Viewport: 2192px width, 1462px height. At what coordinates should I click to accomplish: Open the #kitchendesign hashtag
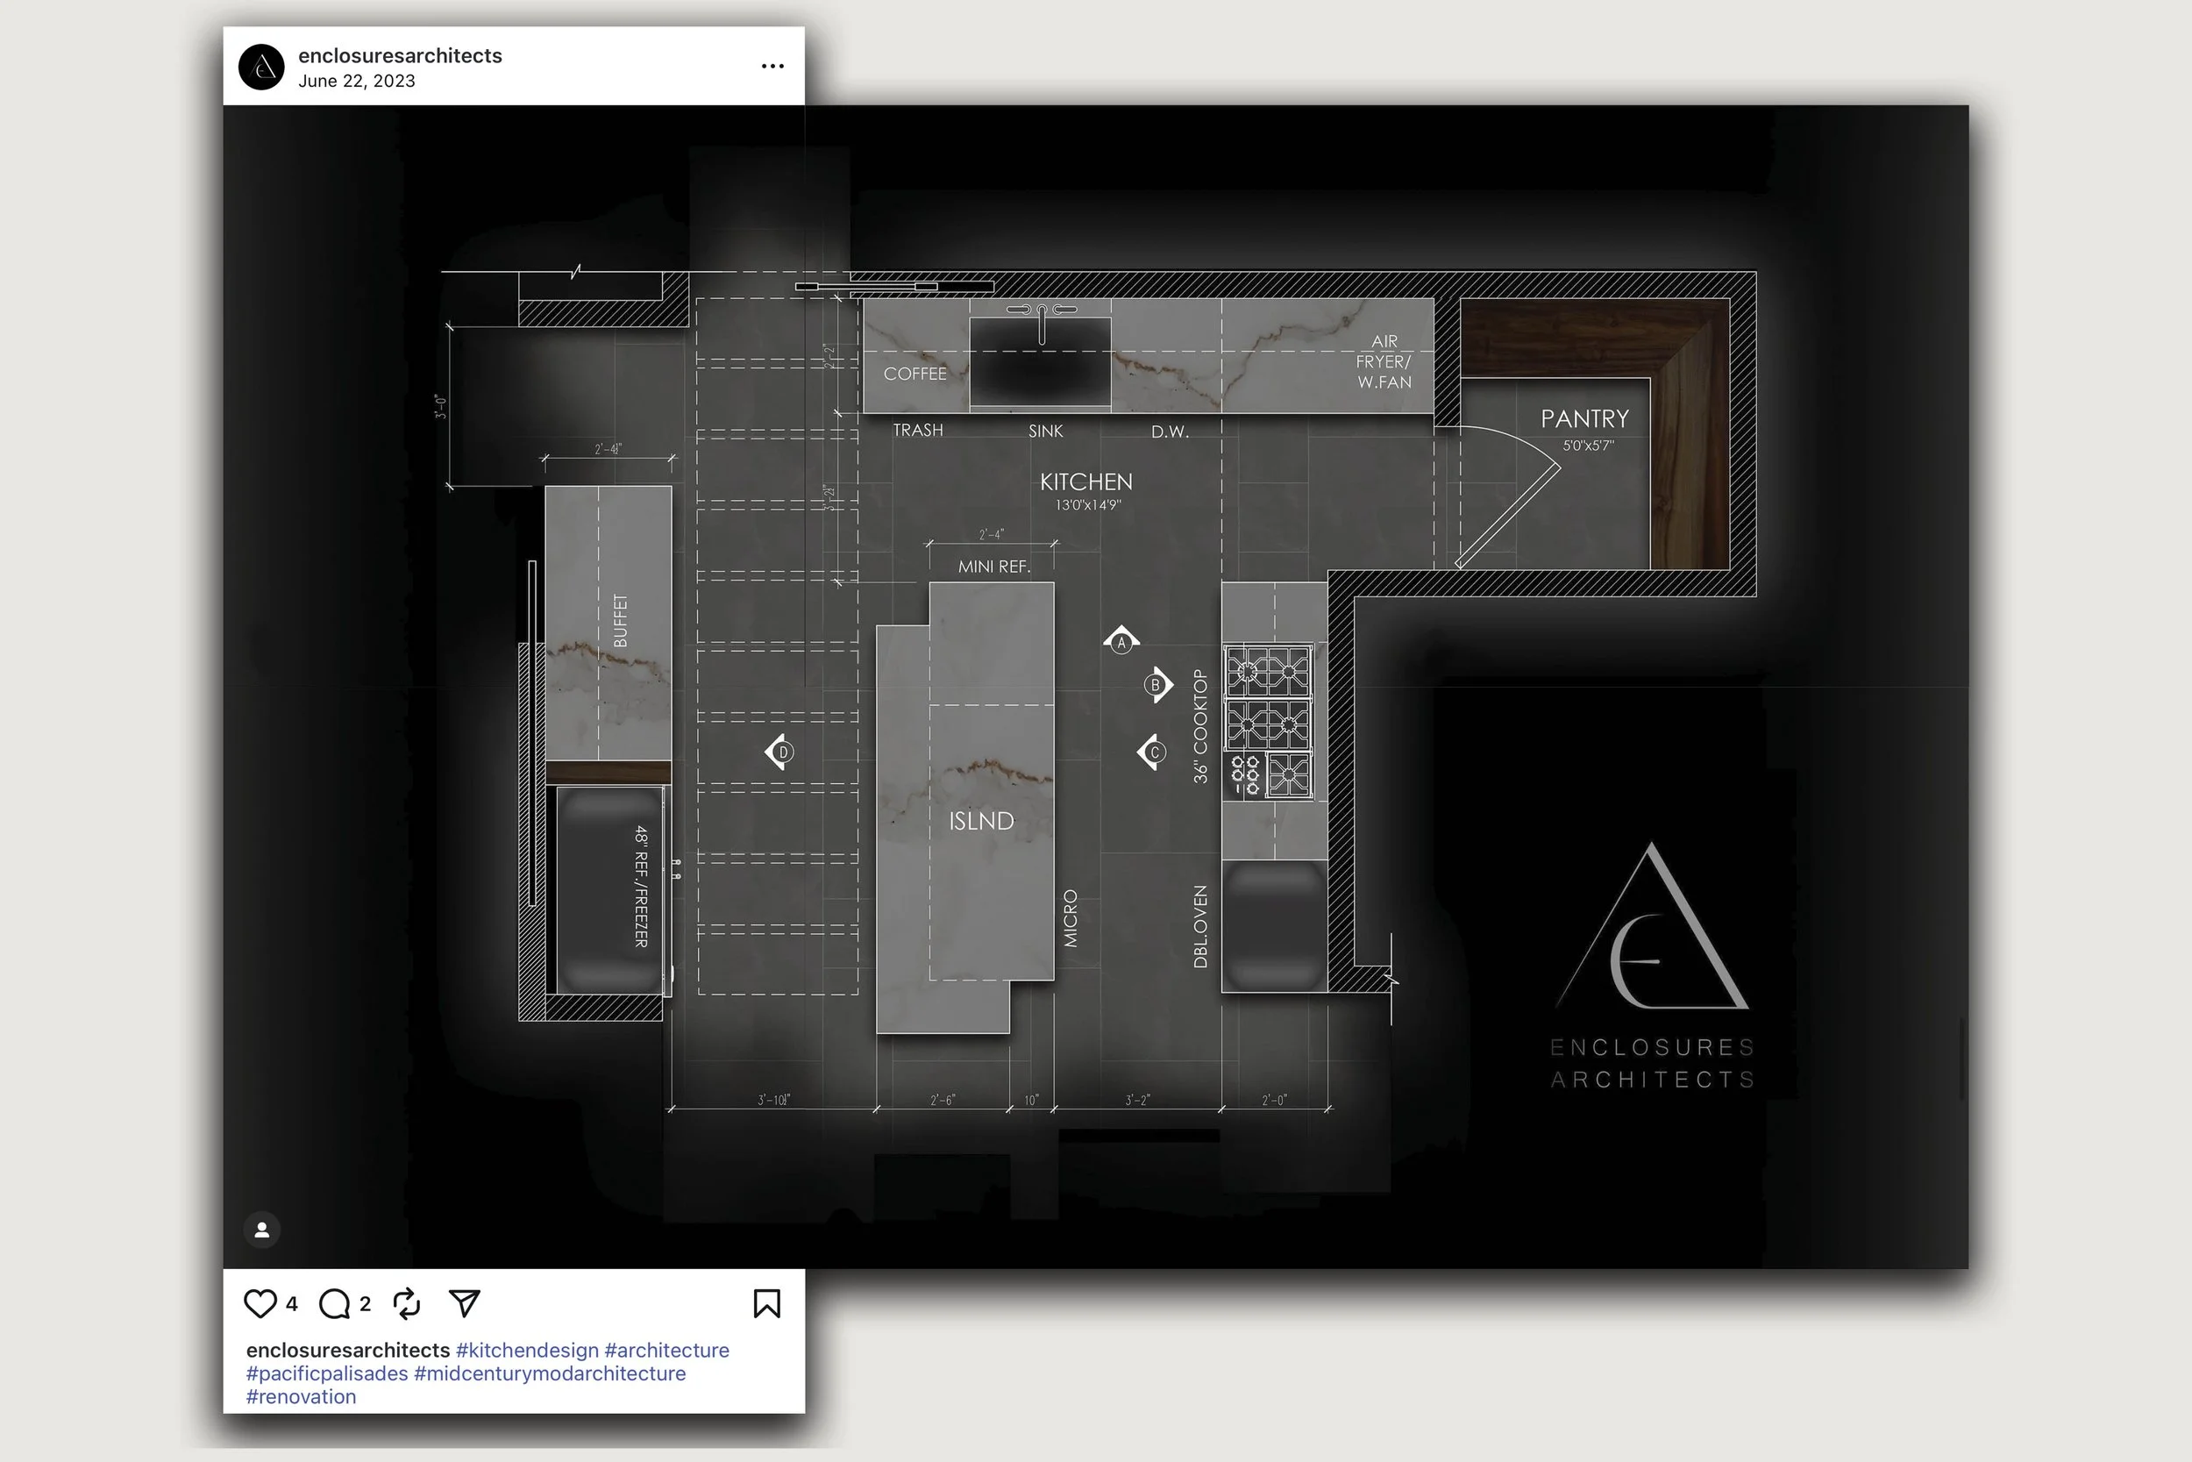[x=527, y=1350]
